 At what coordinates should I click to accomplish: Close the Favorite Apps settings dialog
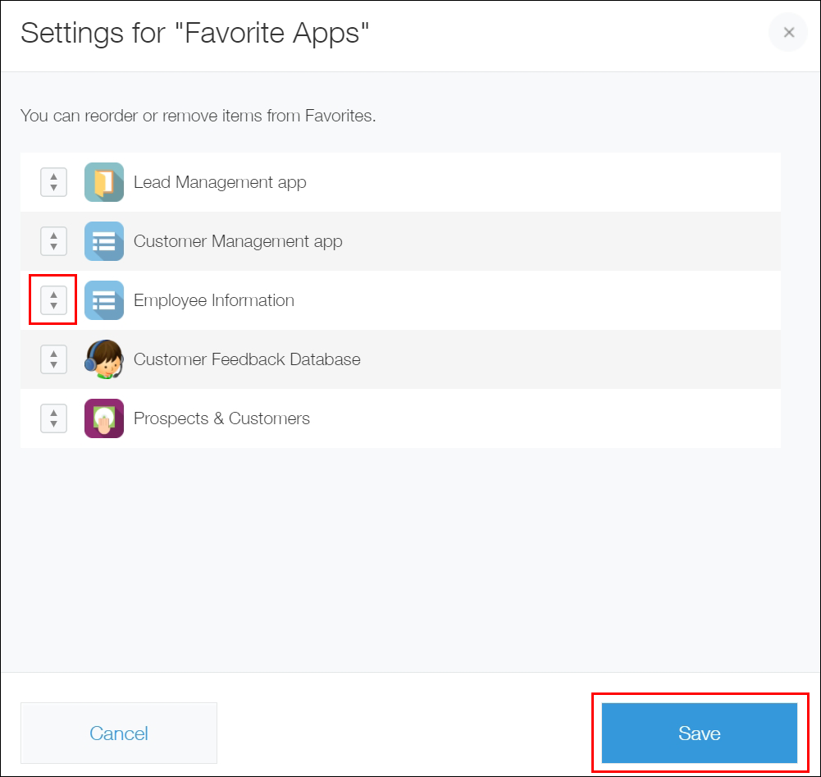point(787,33)
